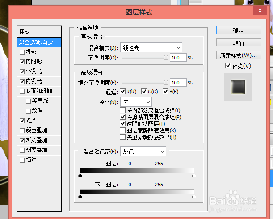Uncheck the 光泽 satin checkbox
The height and width of the screenshot is (219, 273).
click(x=22, y=121)
